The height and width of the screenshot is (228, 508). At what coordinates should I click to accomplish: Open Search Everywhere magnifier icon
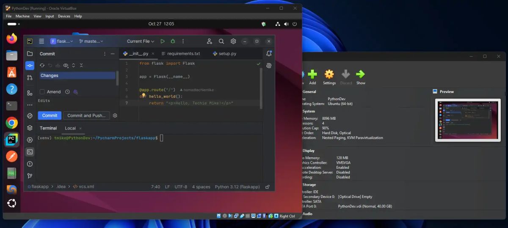pyautogui.click(x=221, y=41)
